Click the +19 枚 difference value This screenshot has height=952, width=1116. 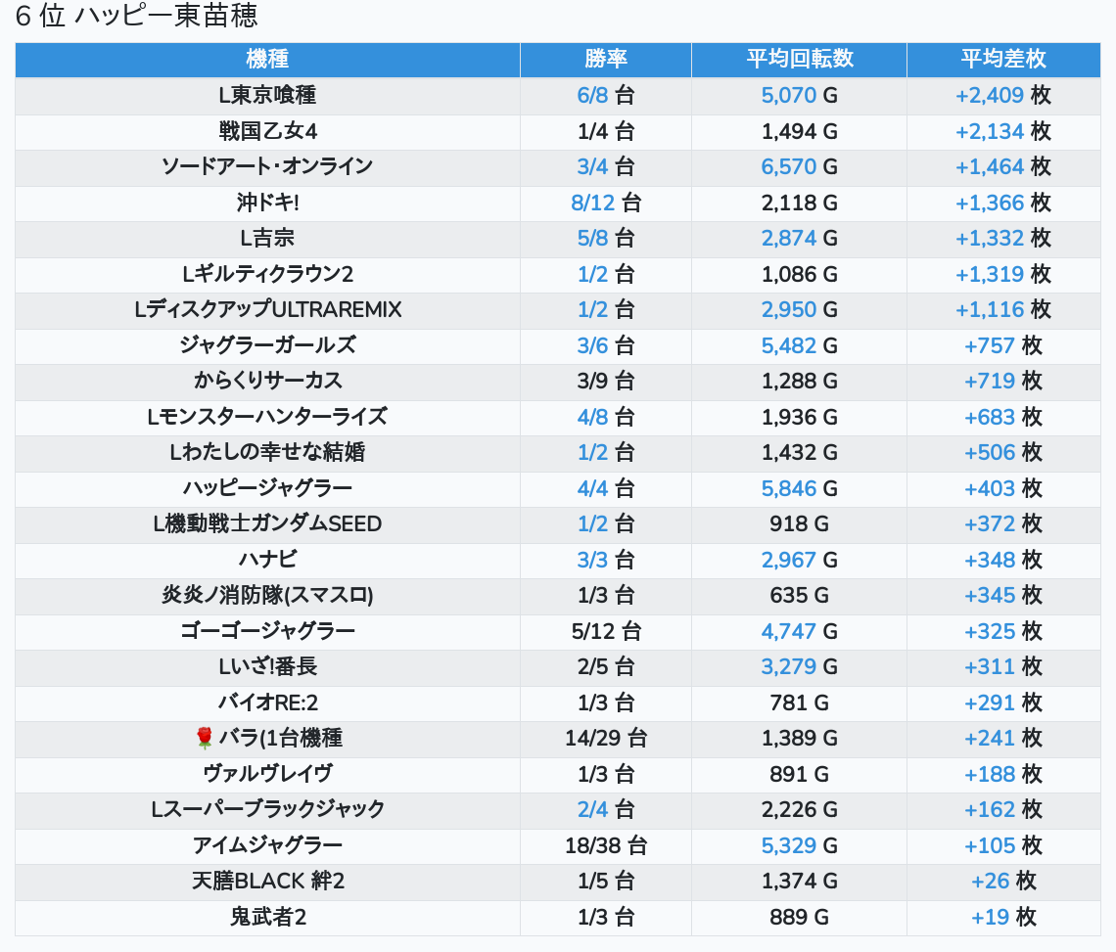pos(1003,917)
